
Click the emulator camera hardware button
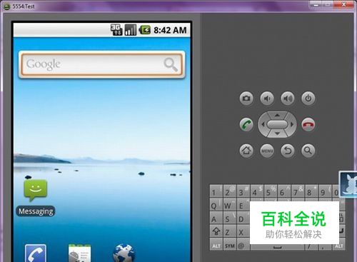[246, 99]
